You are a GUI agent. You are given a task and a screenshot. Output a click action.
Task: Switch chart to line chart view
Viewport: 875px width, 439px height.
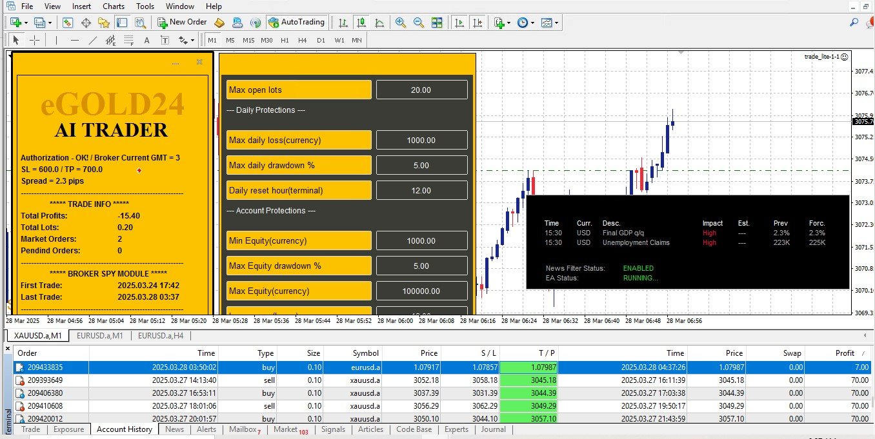click(x=379, y=22)
